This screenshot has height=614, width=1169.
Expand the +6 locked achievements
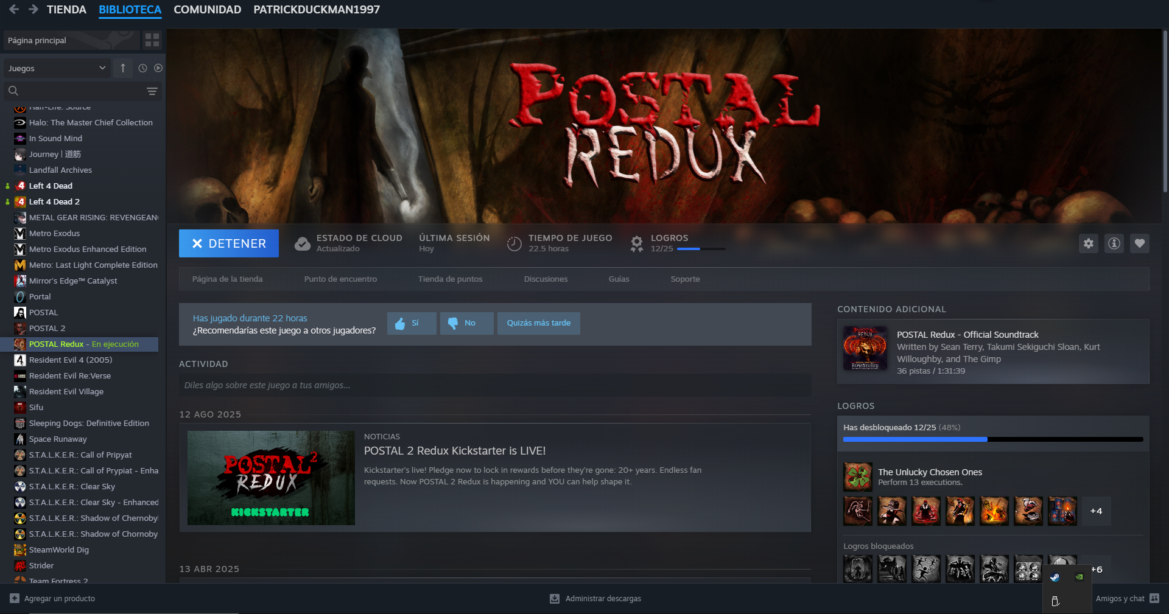click(1097, 569)
